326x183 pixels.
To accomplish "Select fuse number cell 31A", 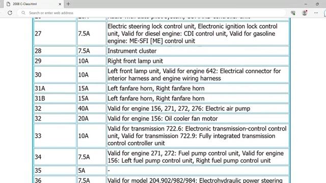I will (55, 88).
